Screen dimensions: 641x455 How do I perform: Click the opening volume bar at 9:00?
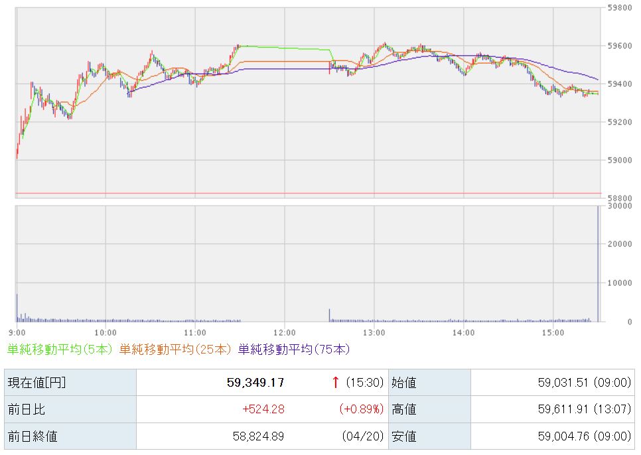click(17, 308)
